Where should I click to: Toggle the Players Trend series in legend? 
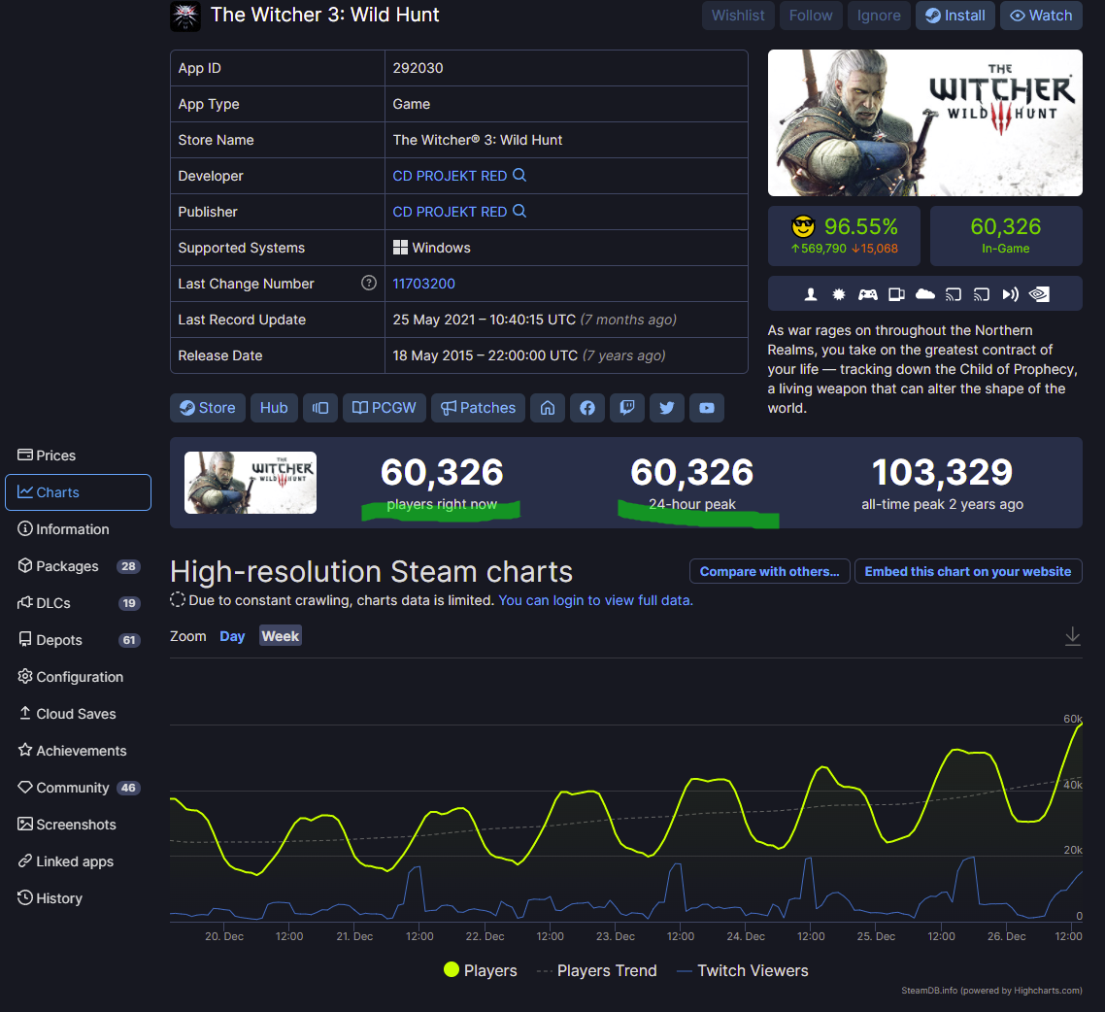point(597,970)
